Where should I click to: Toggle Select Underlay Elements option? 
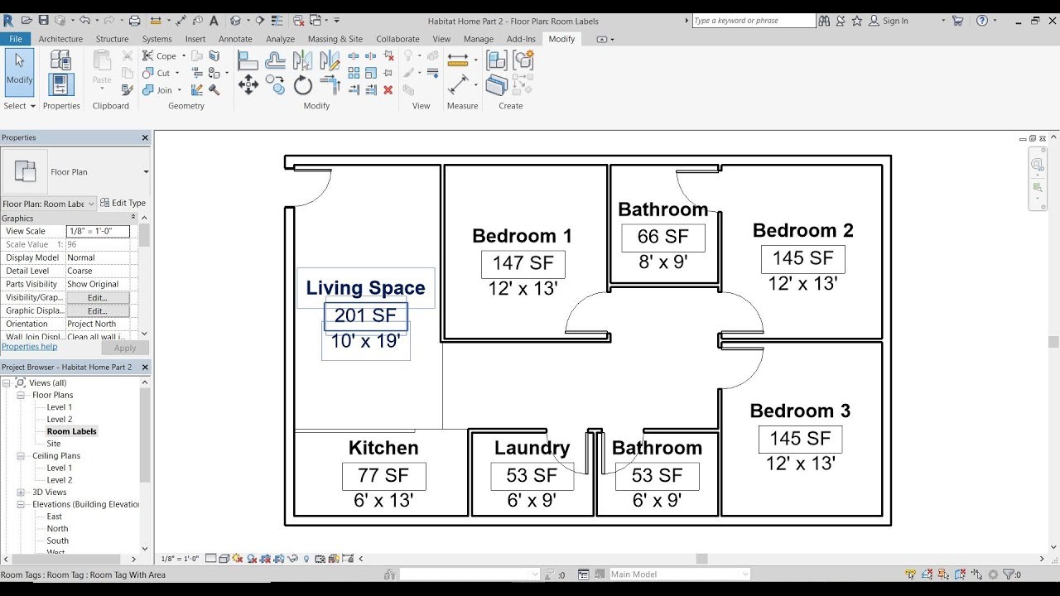tap(928, 574)
